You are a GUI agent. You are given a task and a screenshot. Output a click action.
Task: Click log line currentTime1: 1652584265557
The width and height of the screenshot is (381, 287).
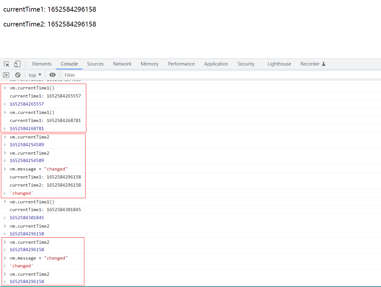click(45, 96)
